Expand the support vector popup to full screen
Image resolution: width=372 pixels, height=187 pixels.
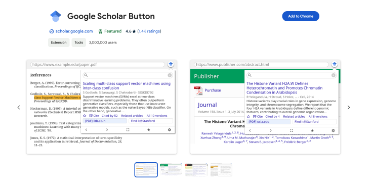tap(128, 130)
